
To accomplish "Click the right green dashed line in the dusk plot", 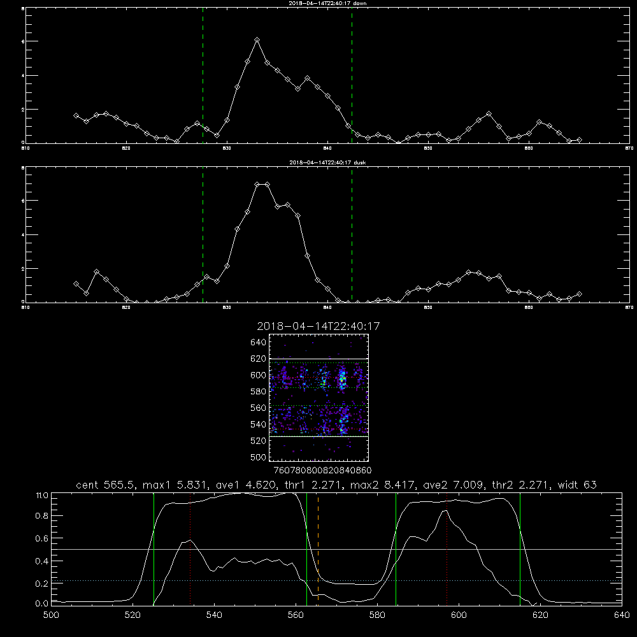I will [x=352, y=235].
